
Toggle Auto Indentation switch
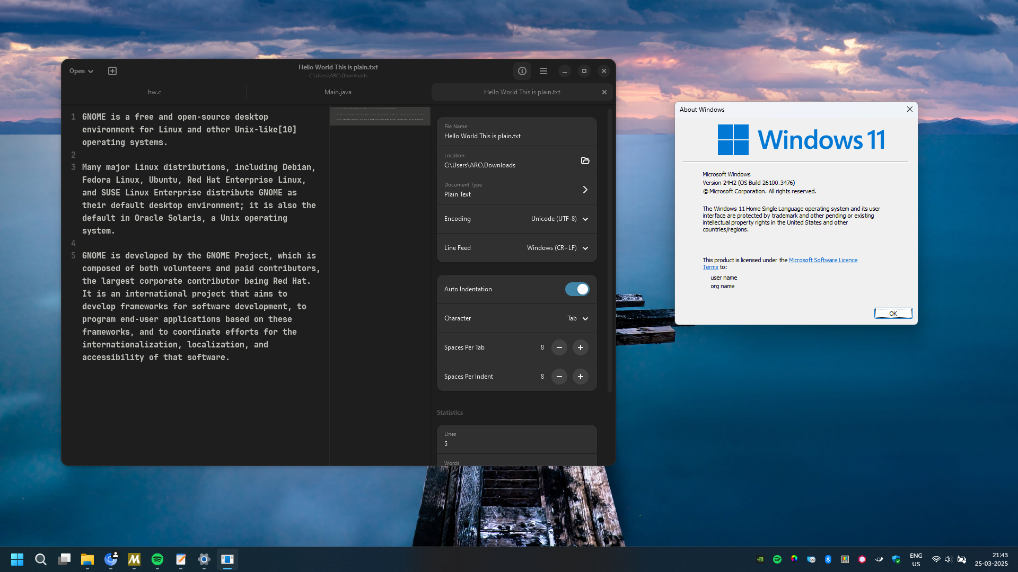pyautogui.click(x=577, y=289)
